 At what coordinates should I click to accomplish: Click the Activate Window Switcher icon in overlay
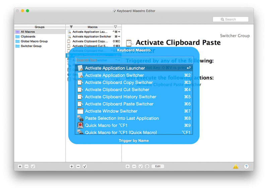[80, 111]
